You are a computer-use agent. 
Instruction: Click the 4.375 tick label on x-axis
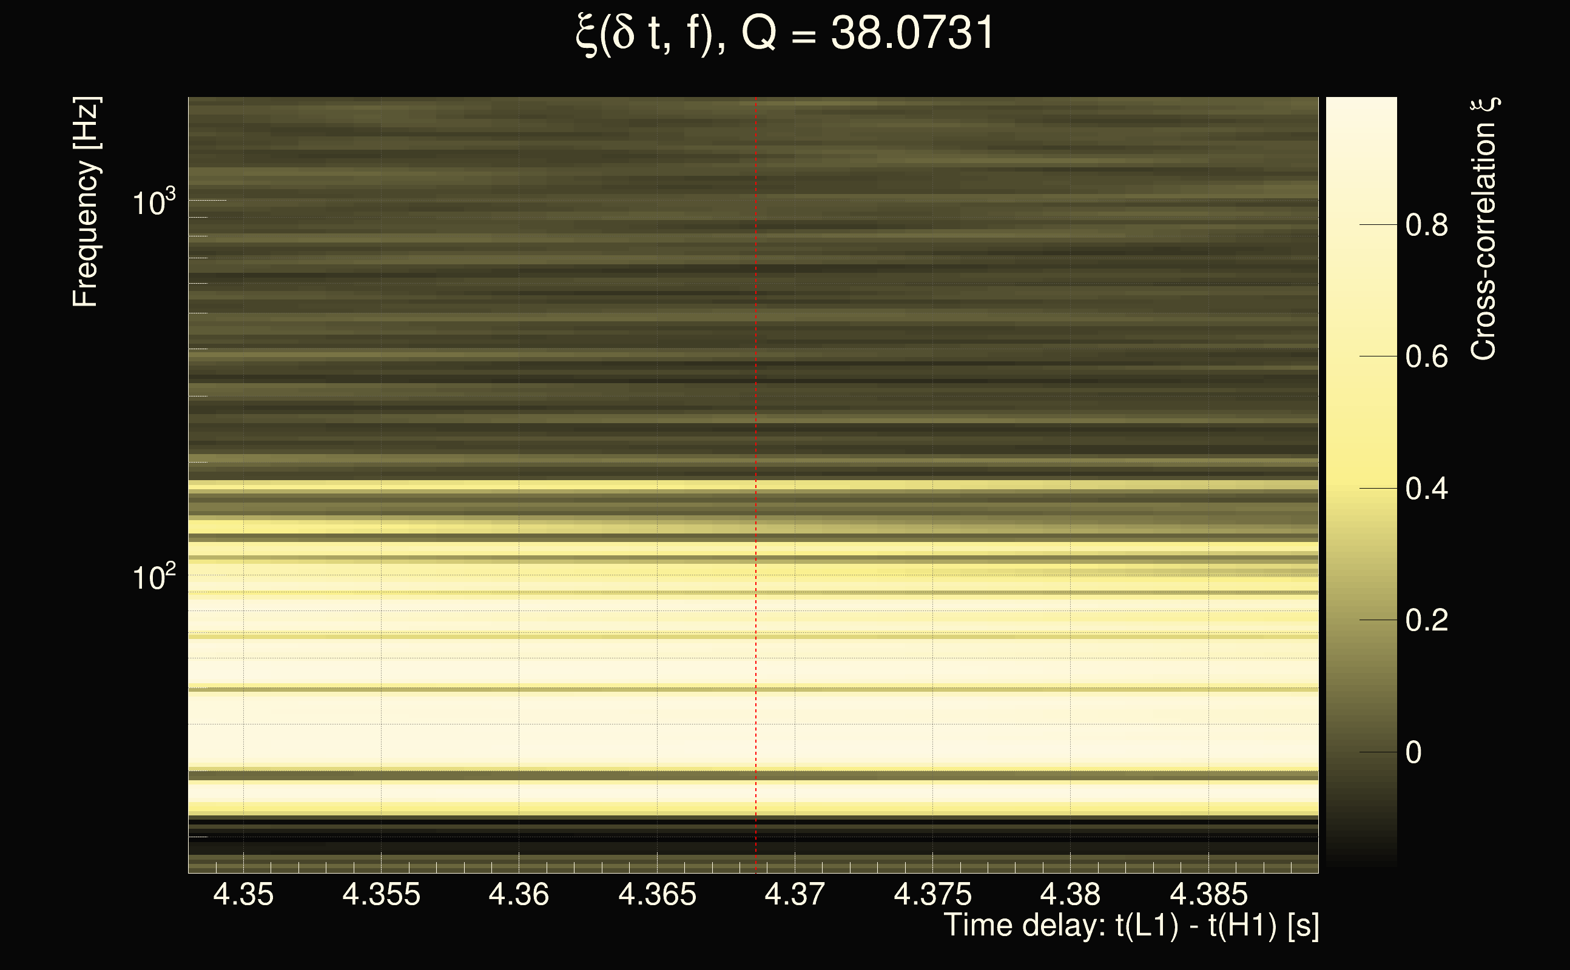tap(932, 894)
